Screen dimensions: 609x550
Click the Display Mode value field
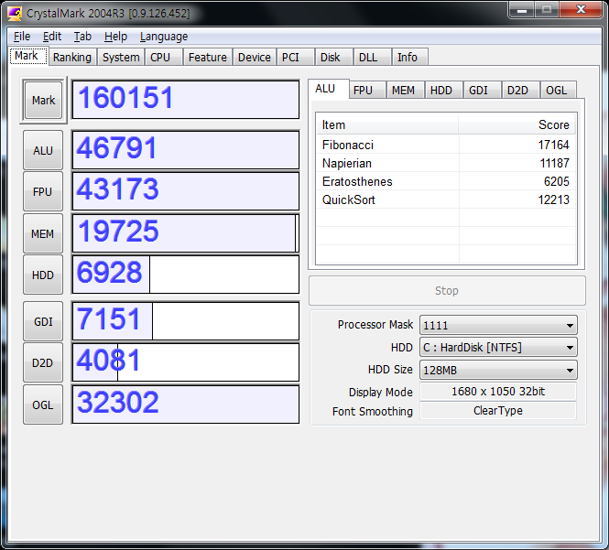pos(498,392)
